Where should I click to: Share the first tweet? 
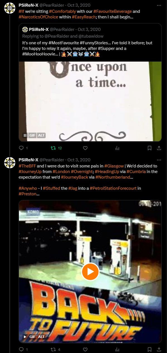[x=159, y=148]
